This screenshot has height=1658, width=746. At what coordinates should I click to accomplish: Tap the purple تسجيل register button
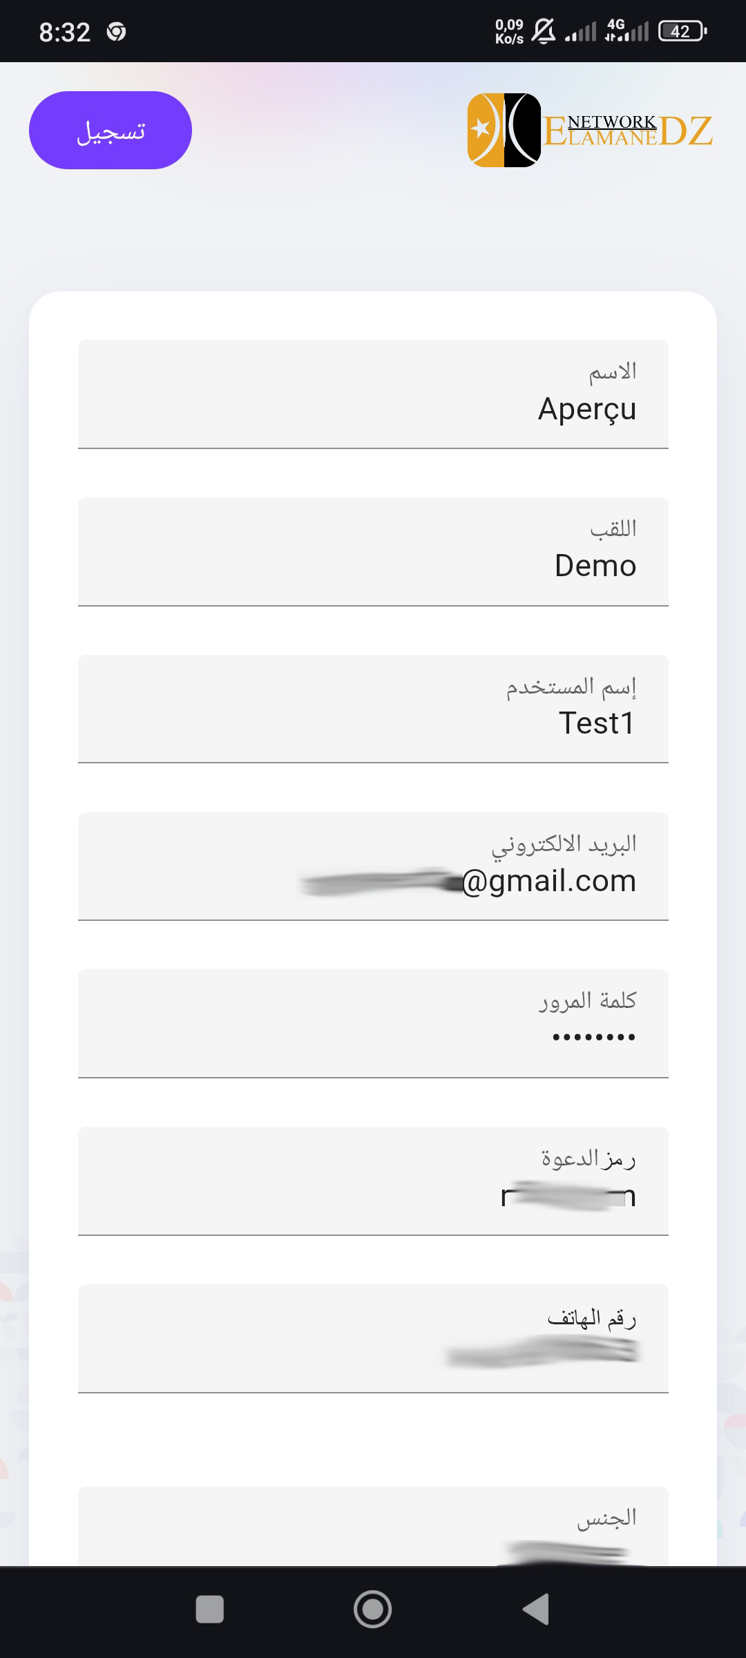click(111, 130)
